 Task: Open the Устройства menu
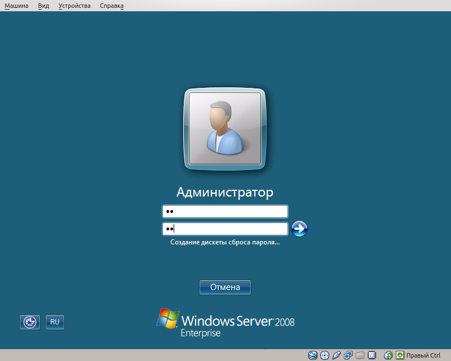[x=74, y=5]
